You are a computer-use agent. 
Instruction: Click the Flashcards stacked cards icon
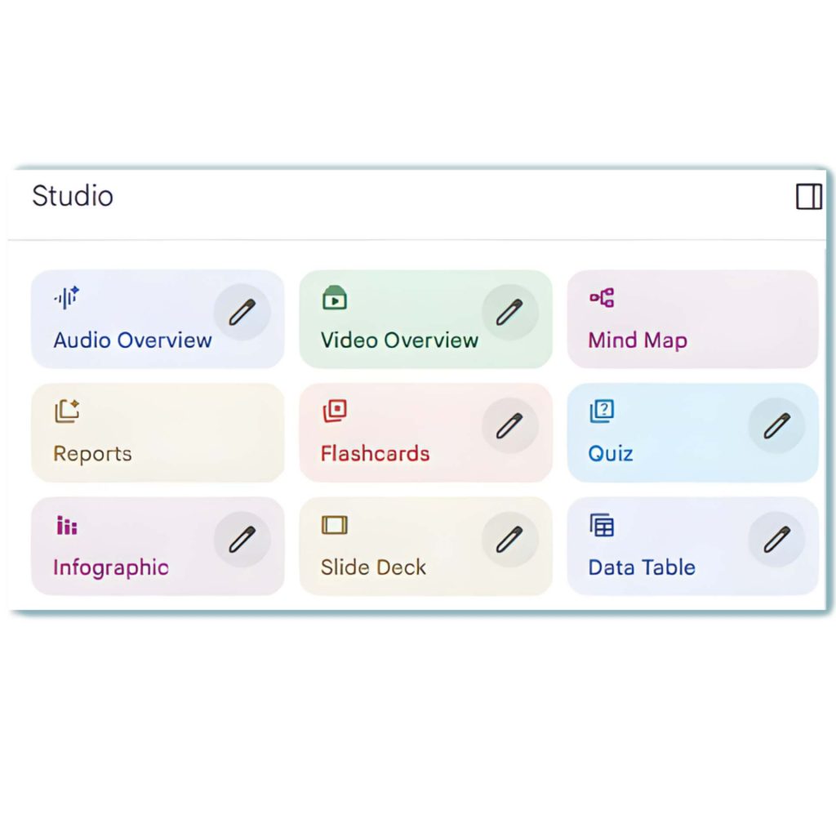click(x=335, y=411)
